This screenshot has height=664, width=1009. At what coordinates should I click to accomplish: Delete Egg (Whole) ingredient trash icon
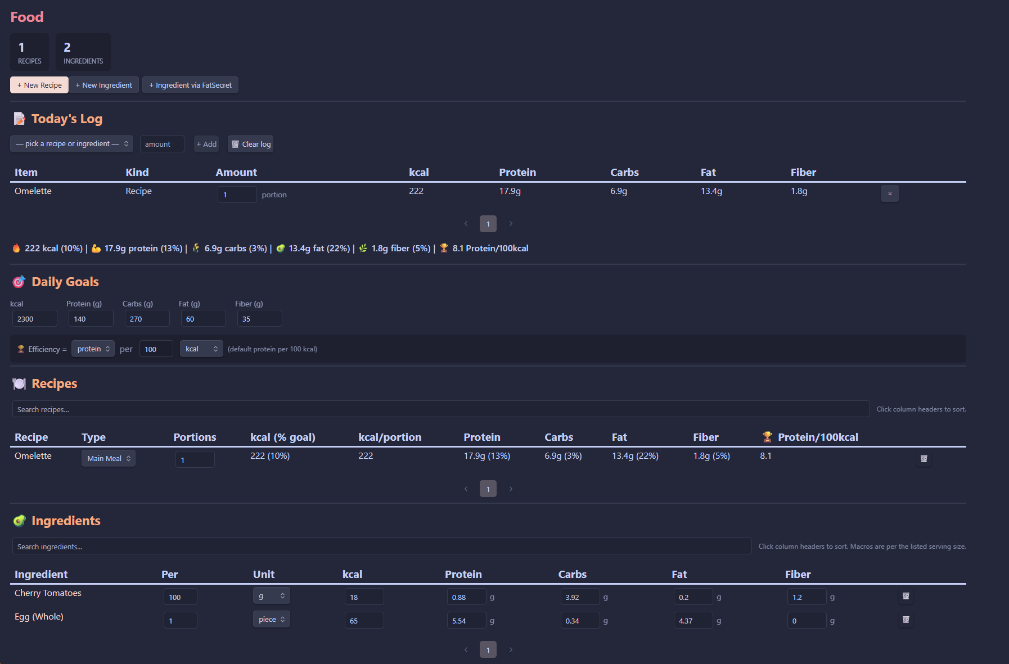pos(906,620)
